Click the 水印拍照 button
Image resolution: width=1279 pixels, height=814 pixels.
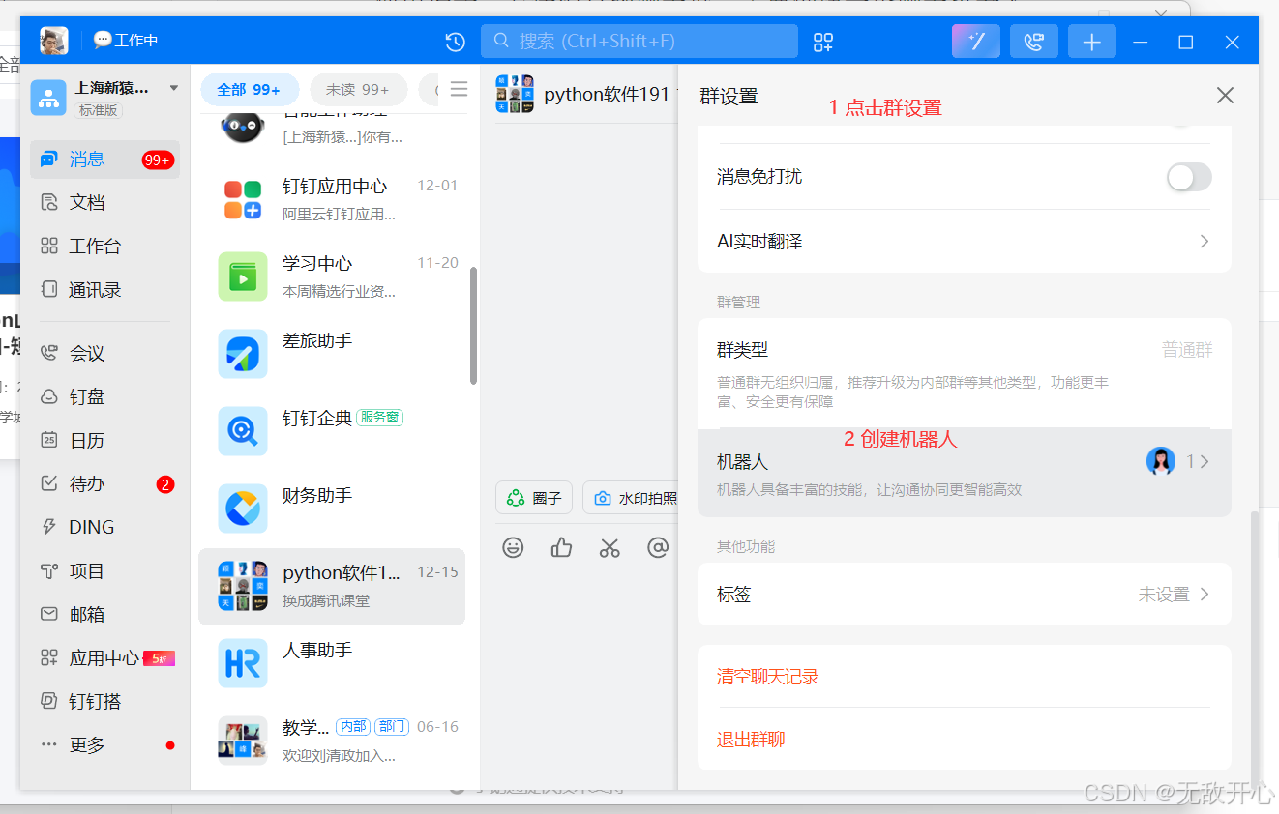[x=631, y=498]
